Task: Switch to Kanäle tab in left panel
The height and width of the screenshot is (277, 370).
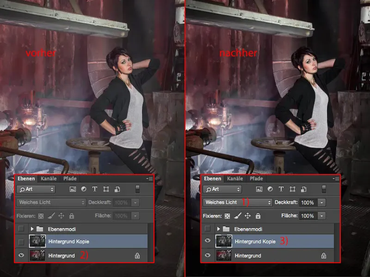Action: pyautogui.click(x=49, y=179)
